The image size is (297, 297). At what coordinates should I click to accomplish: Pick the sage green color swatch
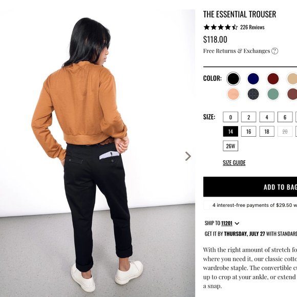click(x=273, y=94)
